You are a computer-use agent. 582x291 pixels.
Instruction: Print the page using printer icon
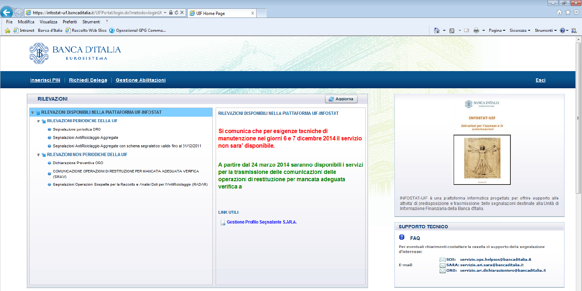[x=476, y=31]
